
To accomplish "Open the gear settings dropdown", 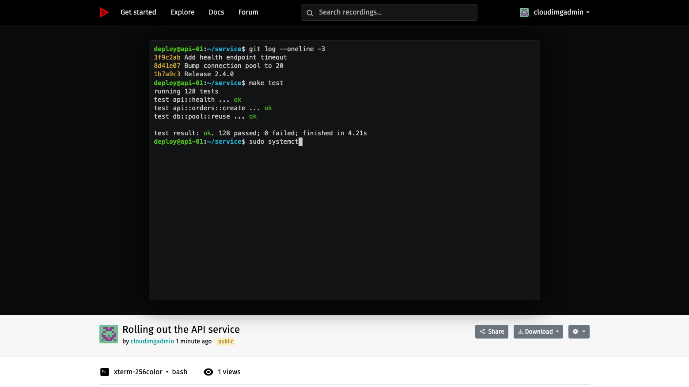I will click(579, 331).
